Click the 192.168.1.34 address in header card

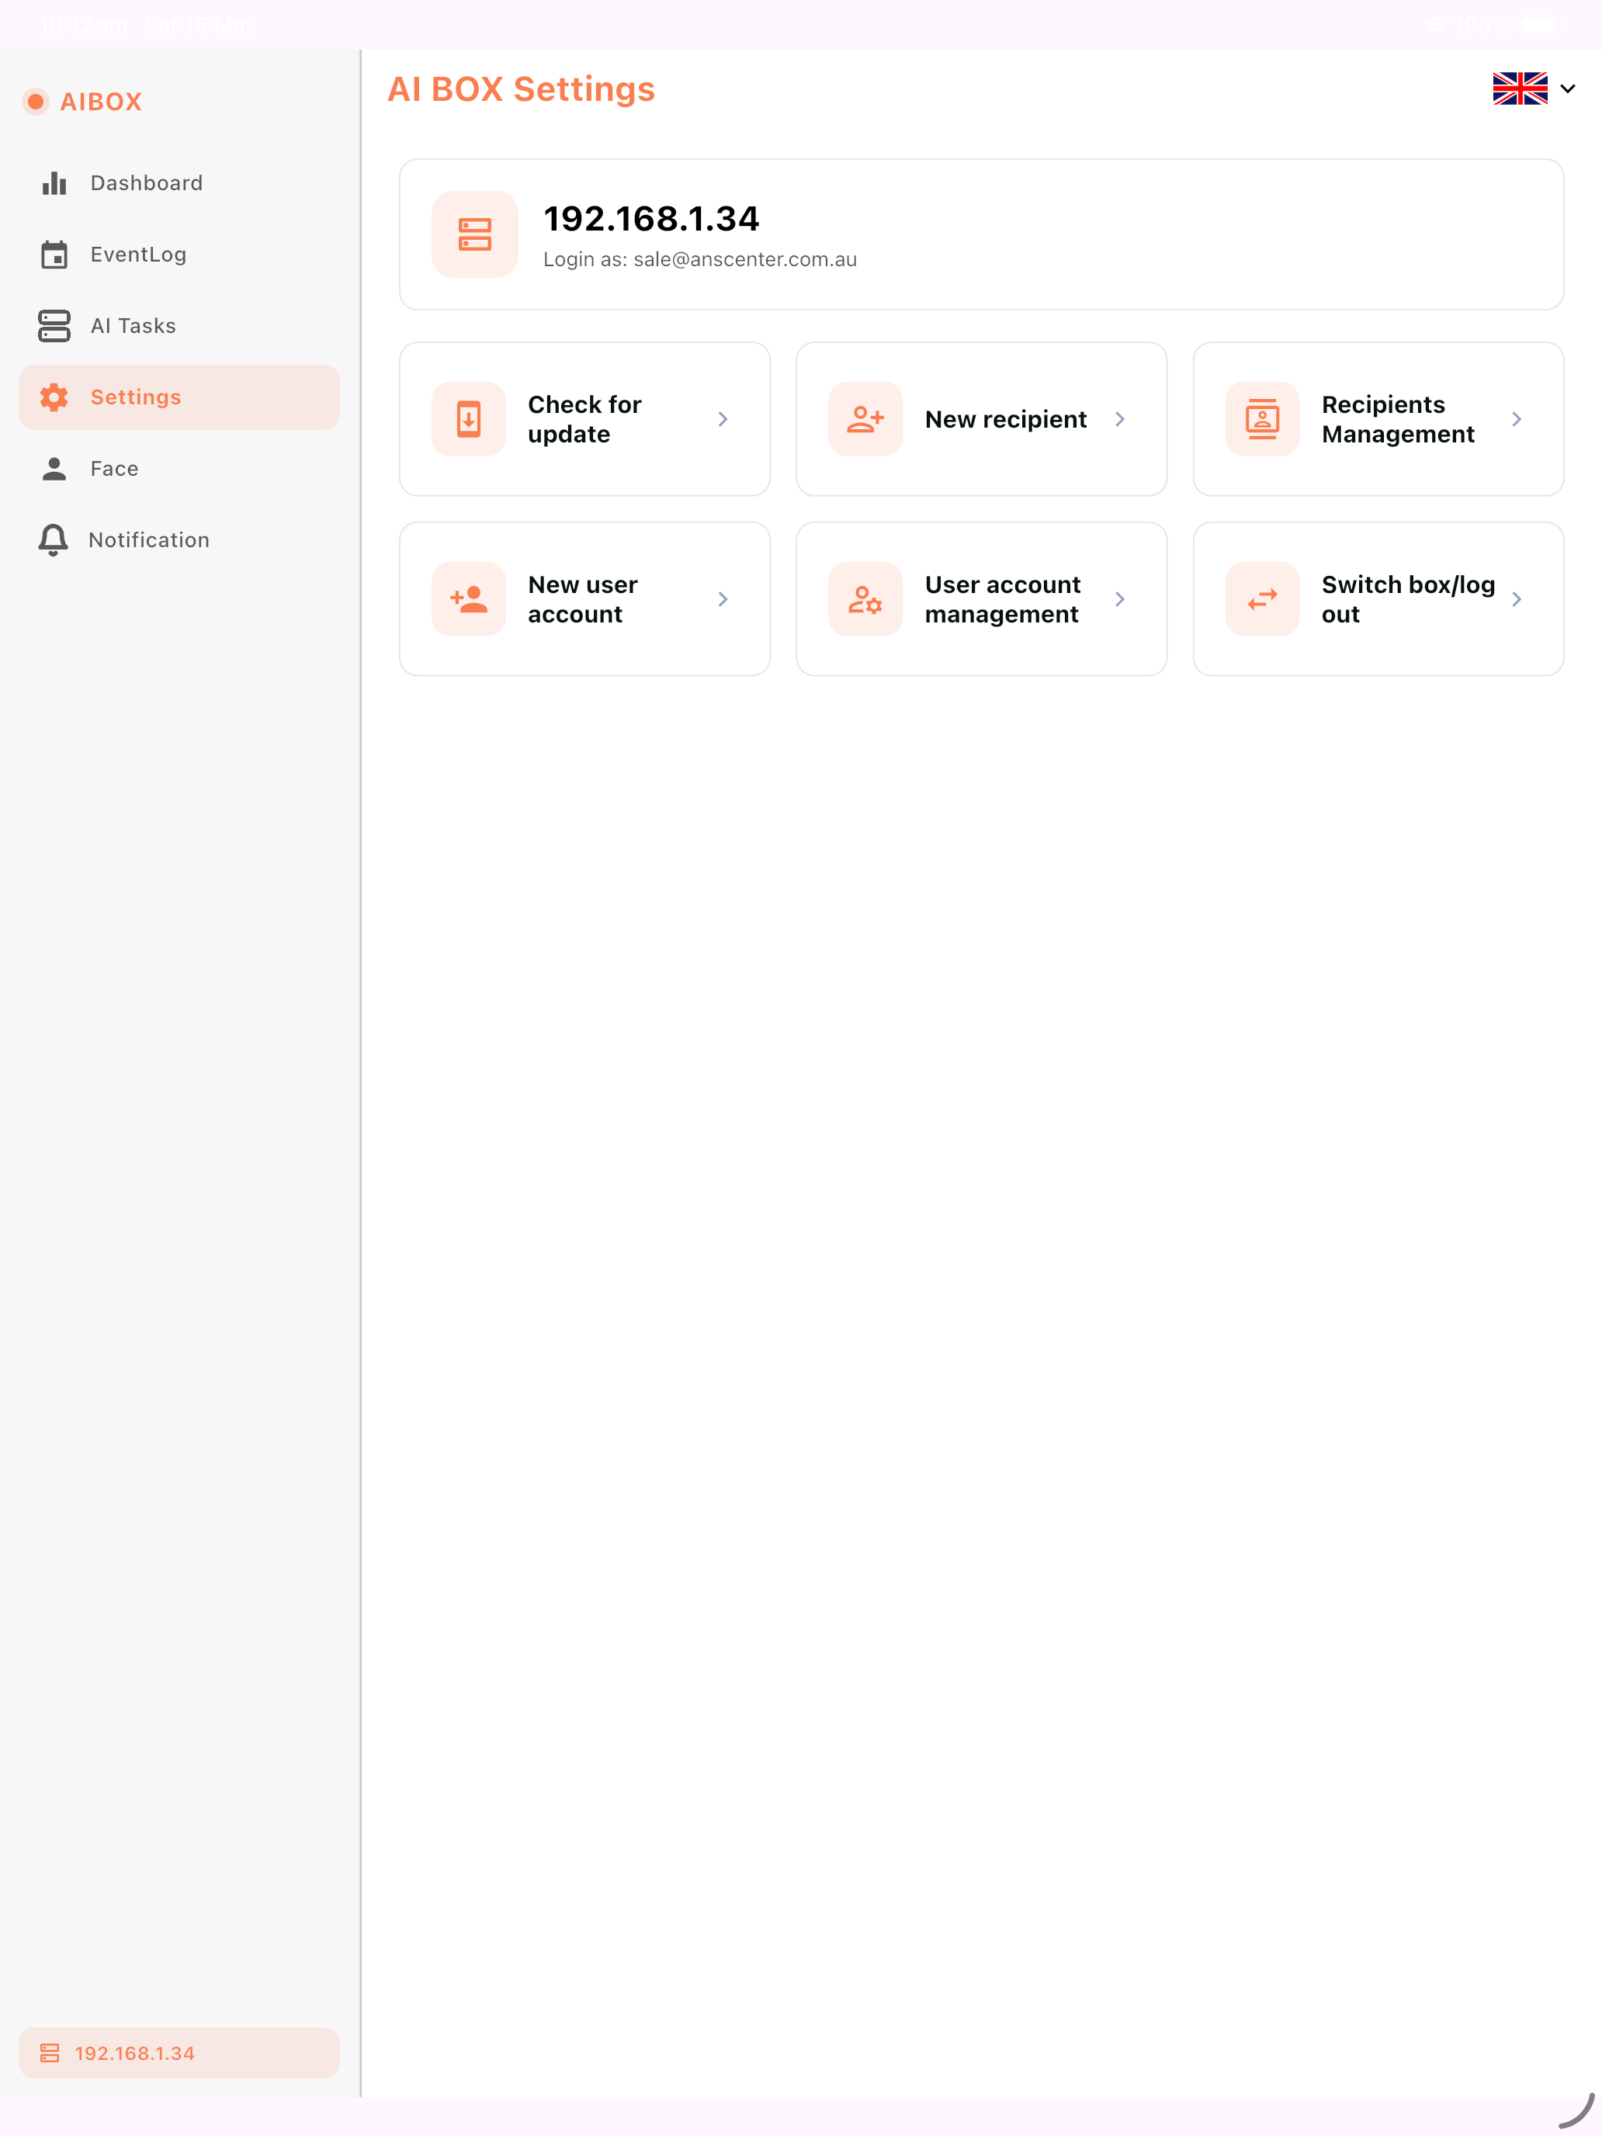[x=652, y=219]
